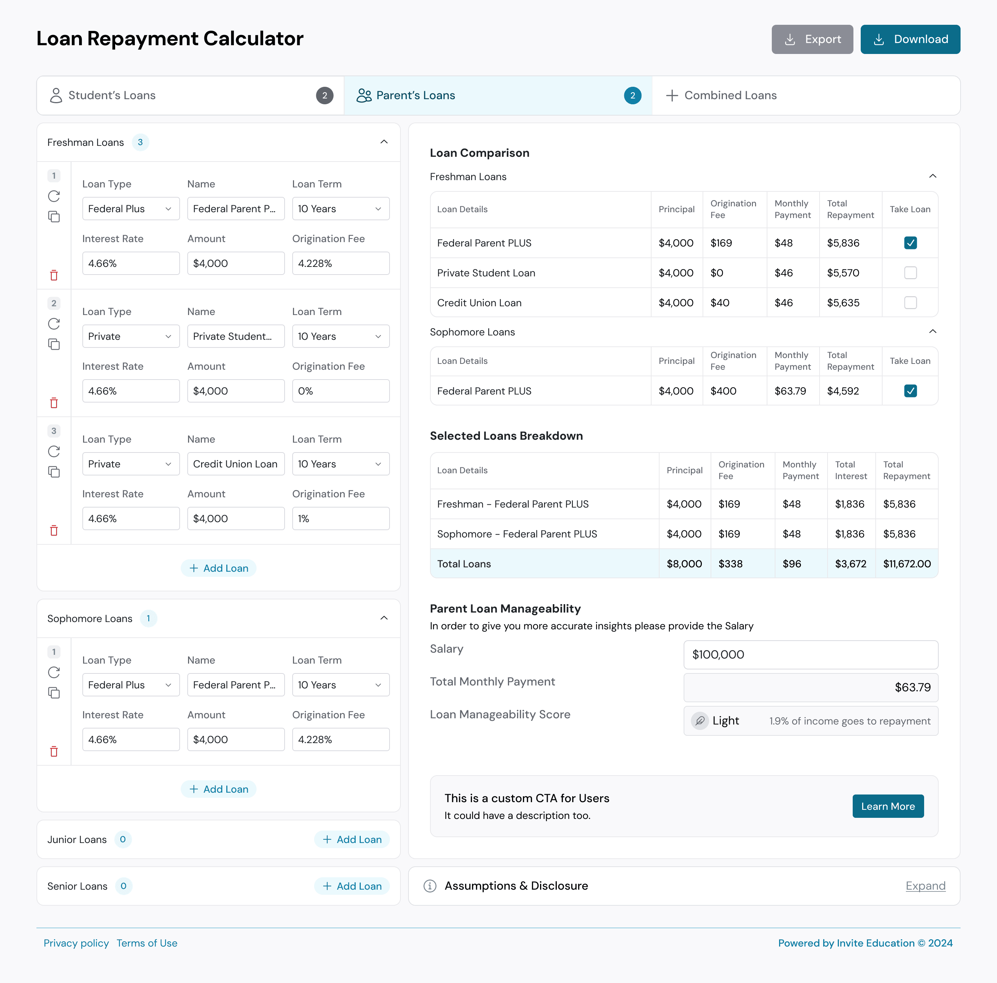
Task: Open the Loan Term dropdown for Sophomore loan
Action: click(x=341, y=685)
